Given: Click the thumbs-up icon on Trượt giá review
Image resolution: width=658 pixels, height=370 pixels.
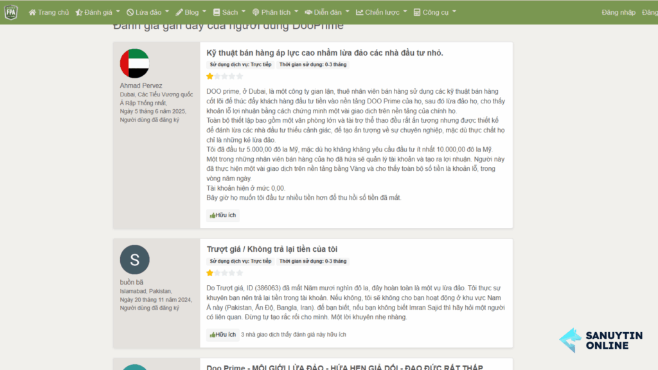Looking at the screenshot, I should click(x=212, y=335).
